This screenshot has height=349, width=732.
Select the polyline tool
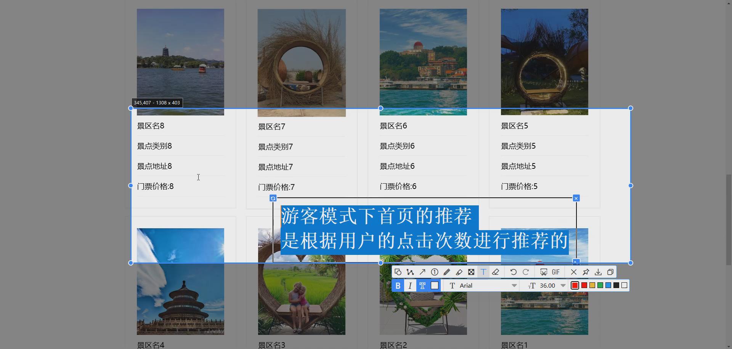410,272
